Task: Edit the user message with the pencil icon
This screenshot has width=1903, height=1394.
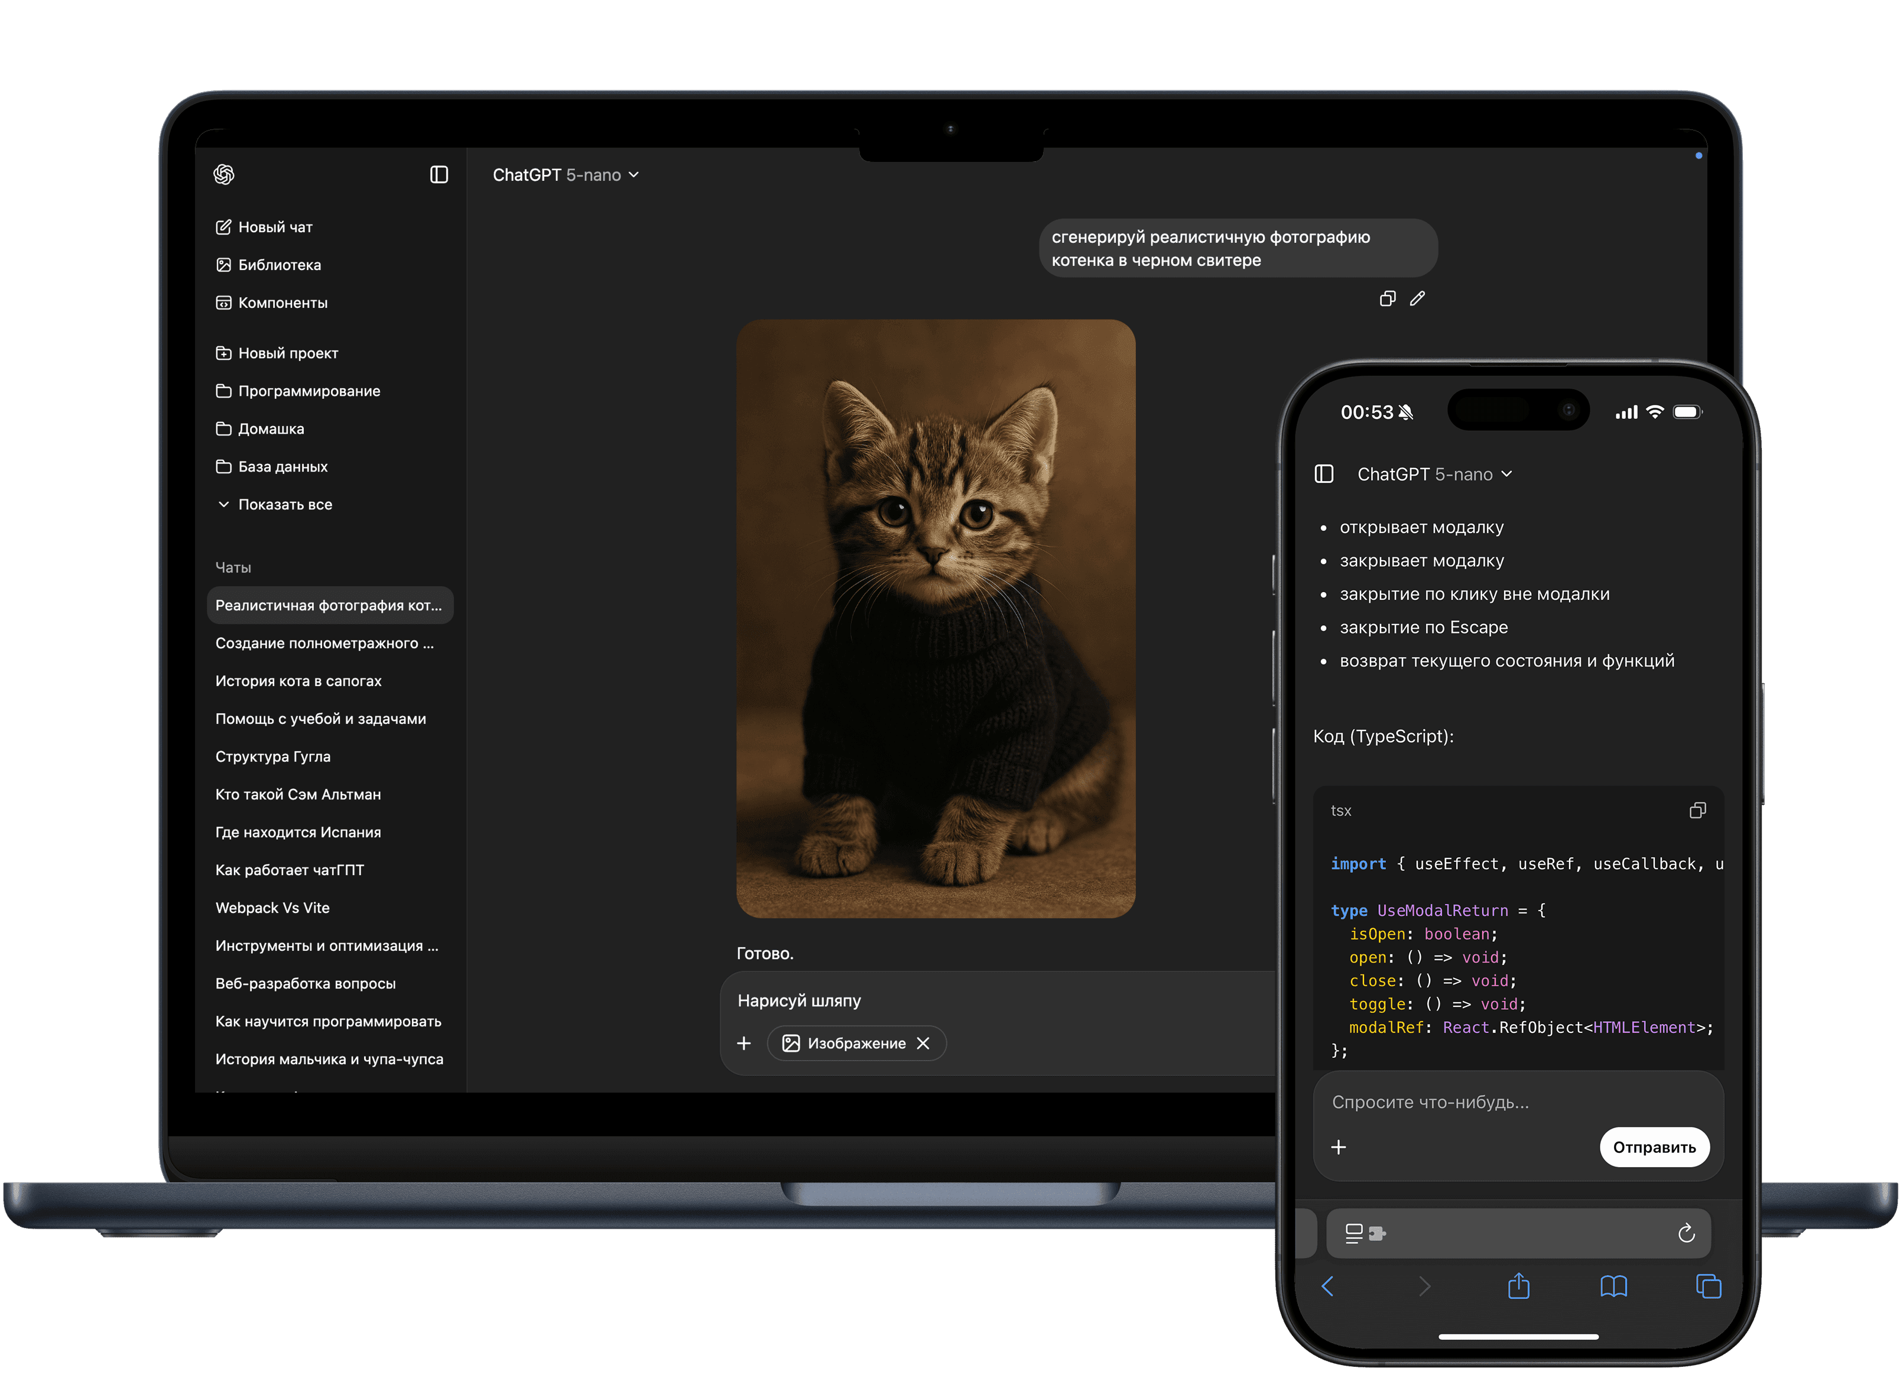Action: coord(1418,299)
